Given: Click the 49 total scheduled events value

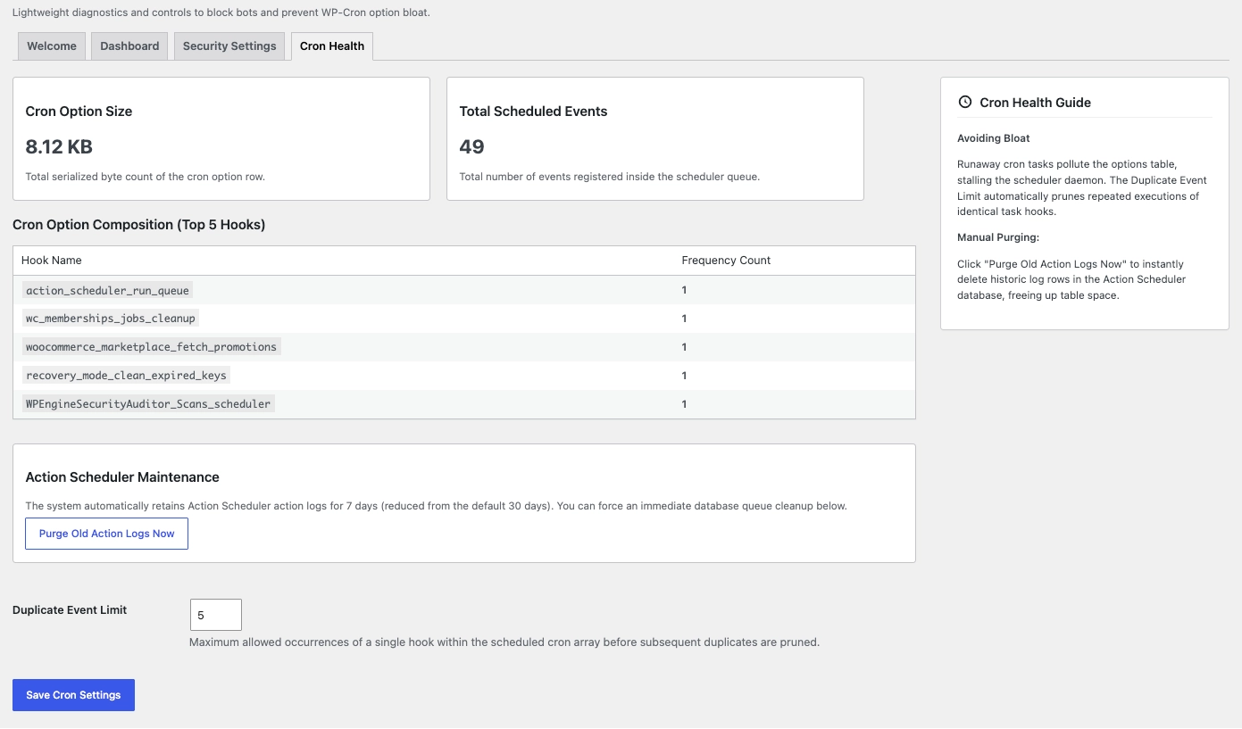Looking at the screenshot, I should point(471,146).
